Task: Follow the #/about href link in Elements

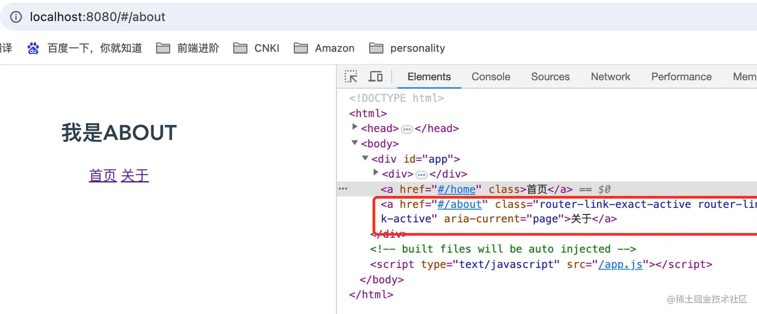Action: [459, 204]
